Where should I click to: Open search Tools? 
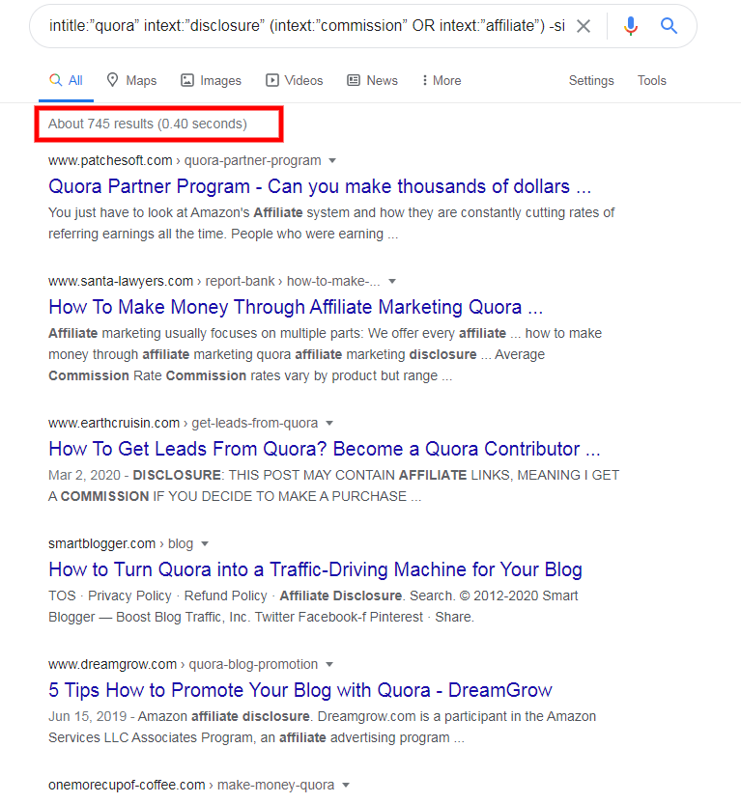pos(651,80)
